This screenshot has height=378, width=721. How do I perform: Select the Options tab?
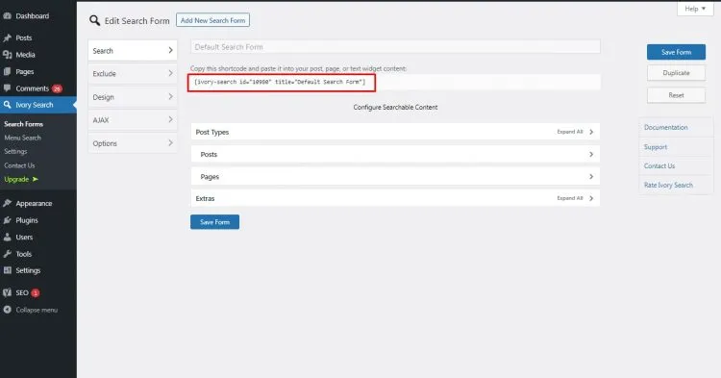tap(133, 143)
